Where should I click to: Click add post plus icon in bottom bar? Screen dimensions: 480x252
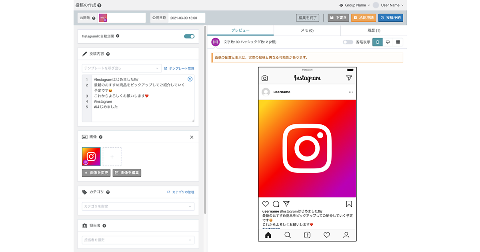pos(307,235)
